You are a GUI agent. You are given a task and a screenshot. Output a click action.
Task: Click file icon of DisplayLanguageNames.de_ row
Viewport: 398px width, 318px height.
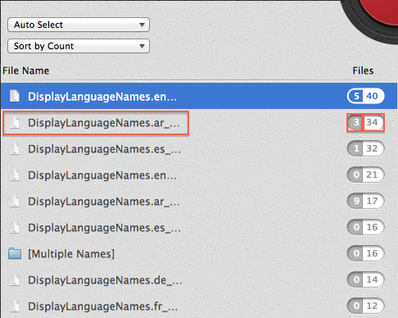point(15,279)
